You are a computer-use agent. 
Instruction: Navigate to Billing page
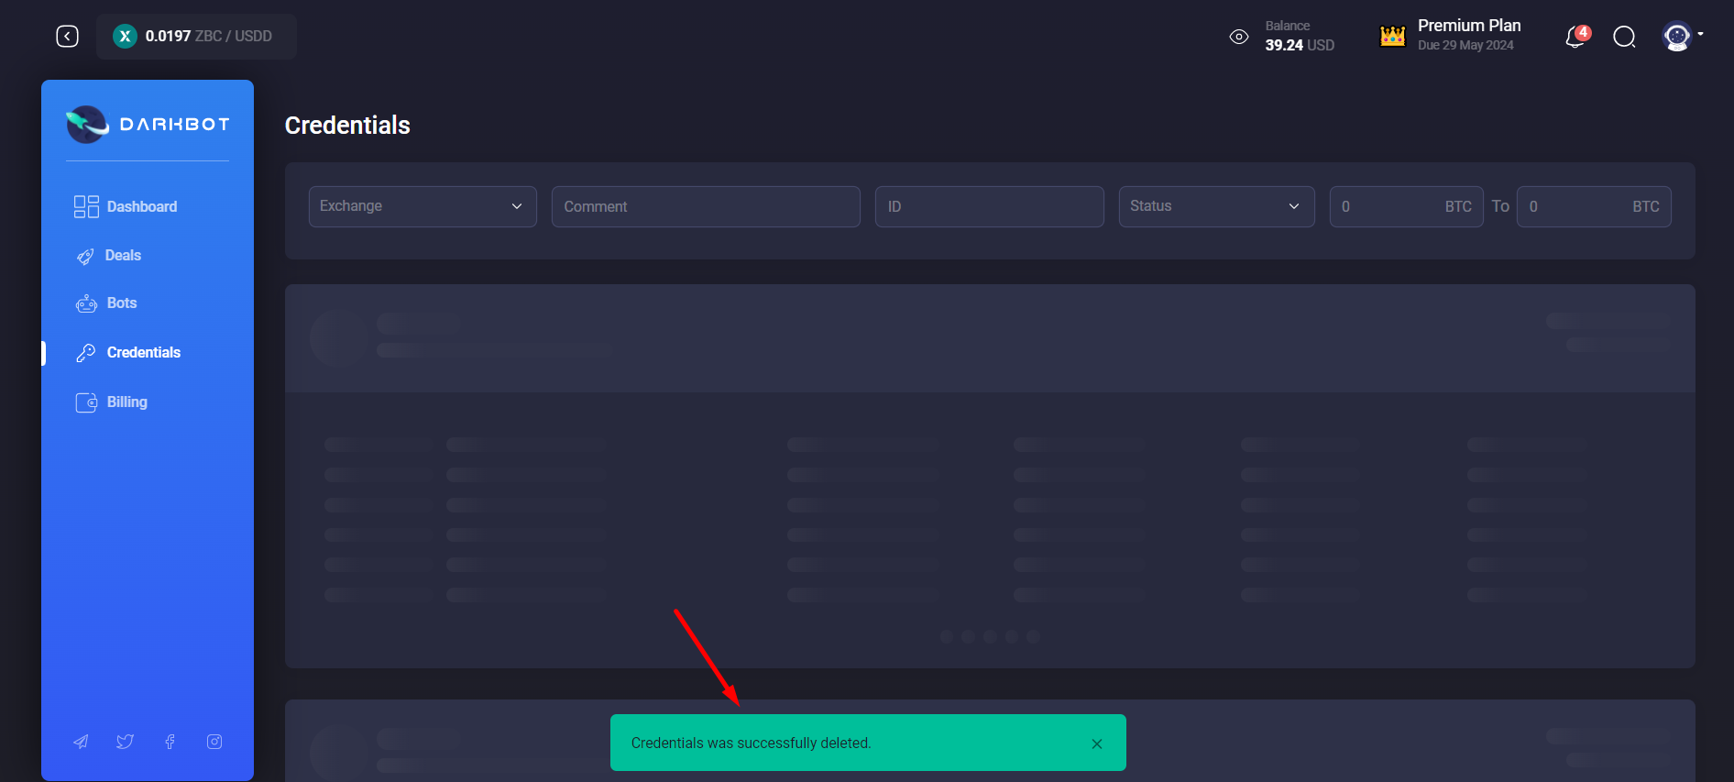point(126,402)
